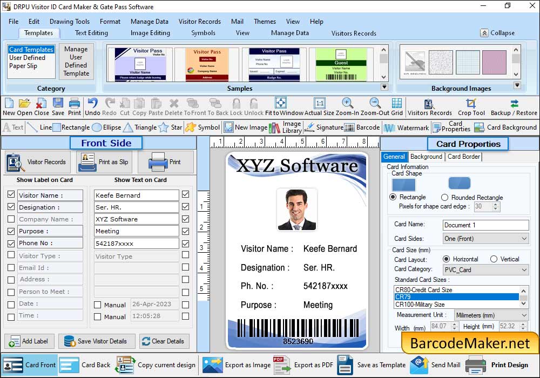The image size is (540, 378).
Task: Adjust Width value stepper
Action: (455, 326)
